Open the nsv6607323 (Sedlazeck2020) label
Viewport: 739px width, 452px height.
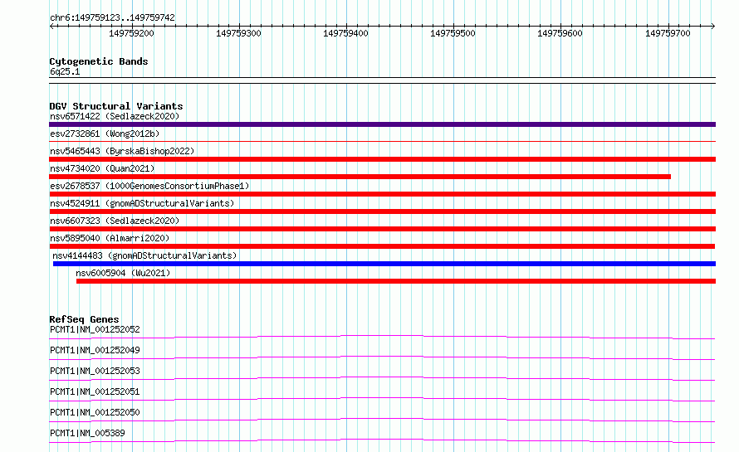click(115, 221)
